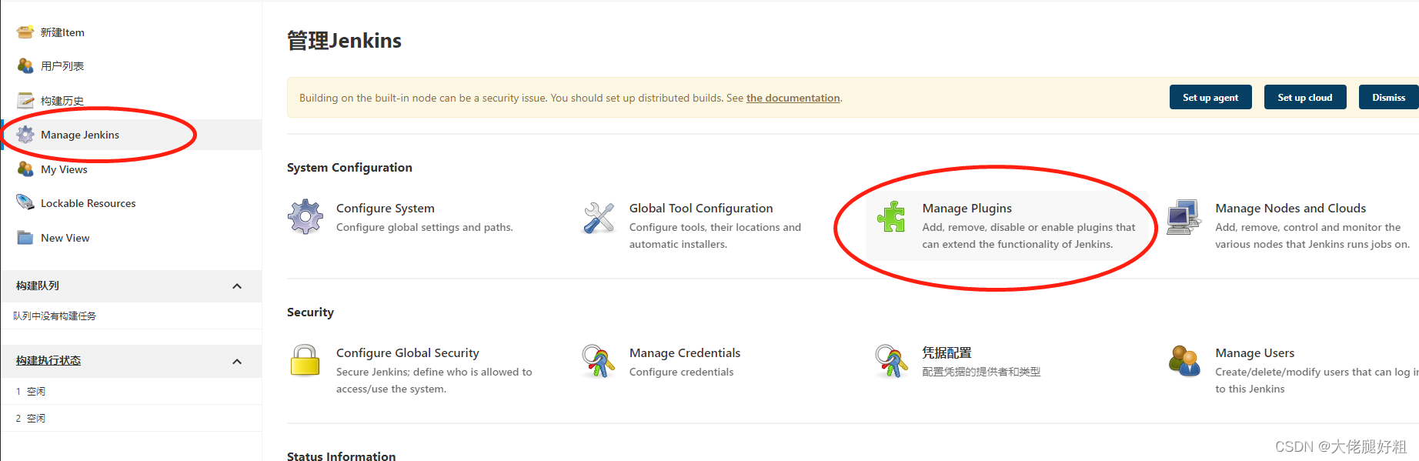Dismiss the security warning banner

1388,98
